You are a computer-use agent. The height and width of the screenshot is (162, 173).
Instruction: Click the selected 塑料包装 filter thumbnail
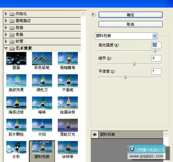pos(42,148)
